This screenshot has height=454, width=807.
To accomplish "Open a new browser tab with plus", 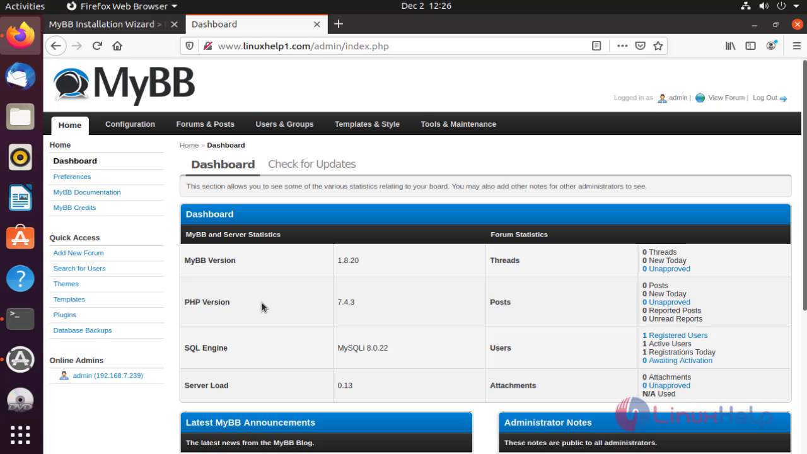I will tap(339, 24).
